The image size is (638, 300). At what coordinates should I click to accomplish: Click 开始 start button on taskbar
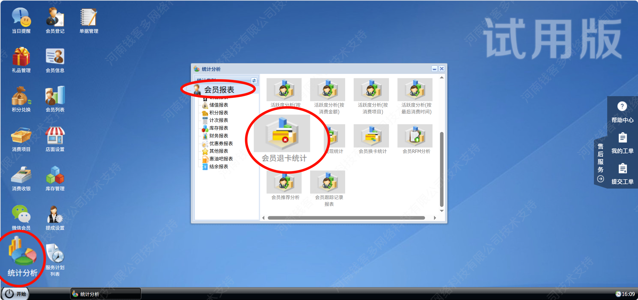[x=16, y=294]
